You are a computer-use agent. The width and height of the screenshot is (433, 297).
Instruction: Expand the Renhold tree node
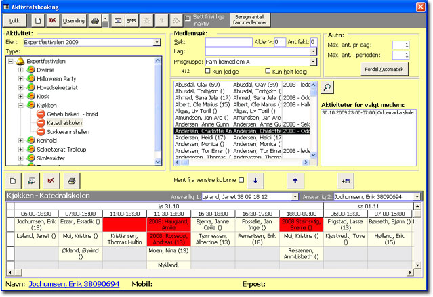point(21,141)
